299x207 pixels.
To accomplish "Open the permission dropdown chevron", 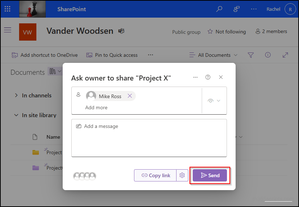I will 219,101.
